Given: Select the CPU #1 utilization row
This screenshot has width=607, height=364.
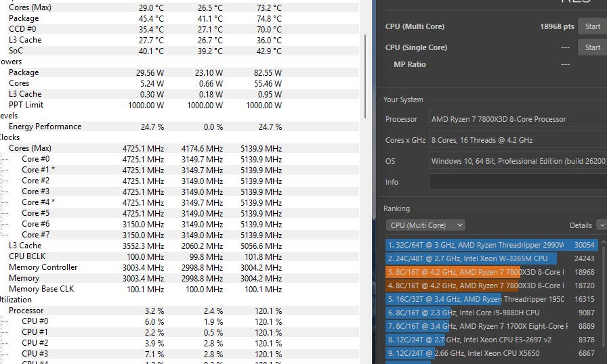Looking at the screenshot, I should pos(180,332).
